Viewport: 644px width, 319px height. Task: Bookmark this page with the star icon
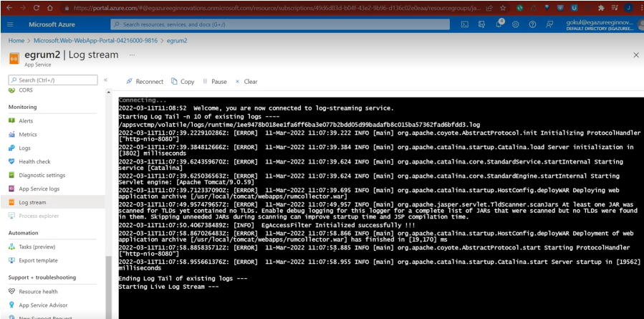[503, 8]
